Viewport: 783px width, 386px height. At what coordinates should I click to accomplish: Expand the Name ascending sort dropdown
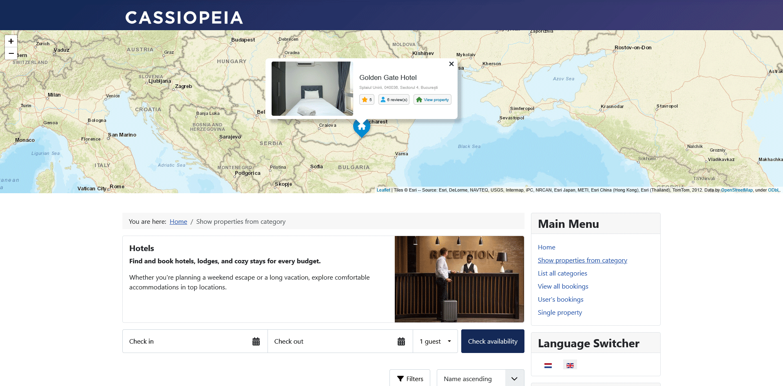pos(480,379)
